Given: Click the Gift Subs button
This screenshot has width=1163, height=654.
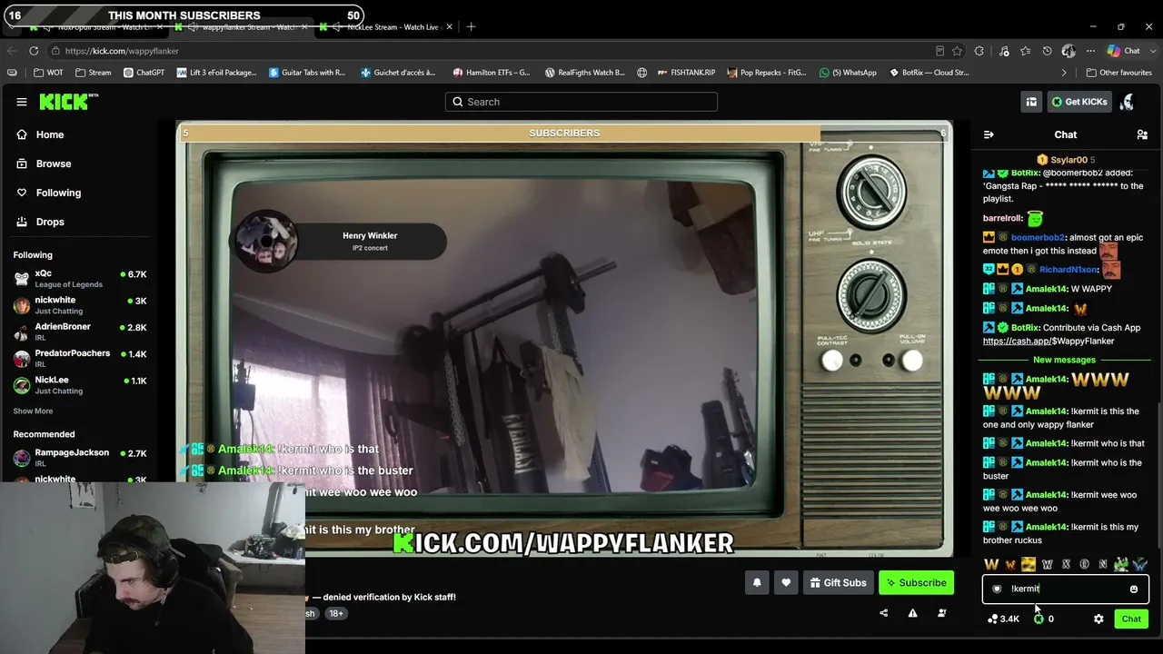Looking at the screenshot, I should coord(838,582).
